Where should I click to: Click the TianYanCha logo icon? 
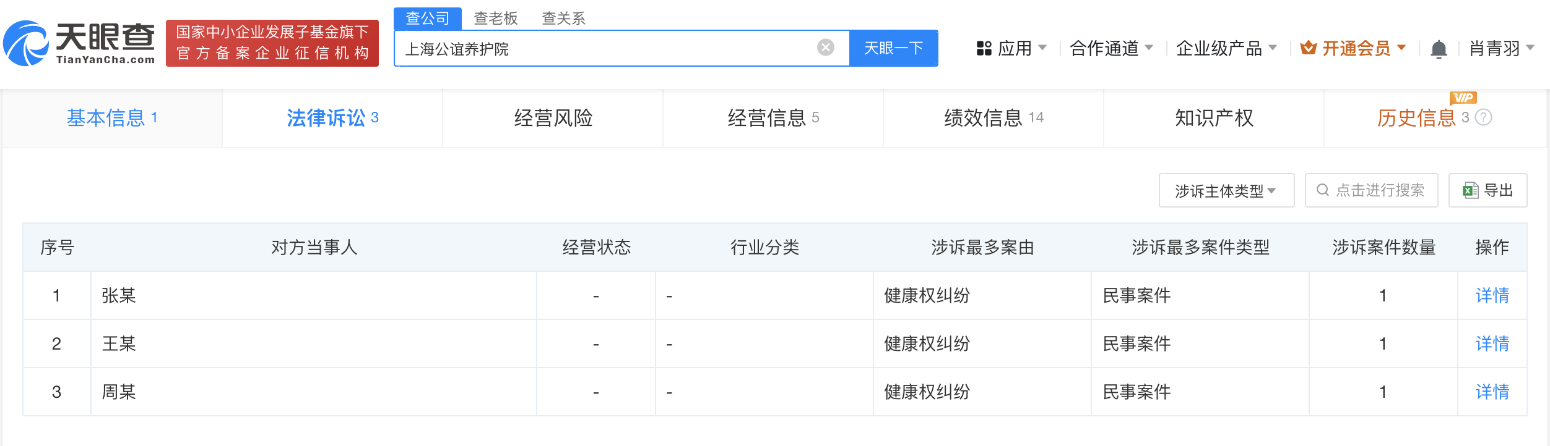click(26, 43)
